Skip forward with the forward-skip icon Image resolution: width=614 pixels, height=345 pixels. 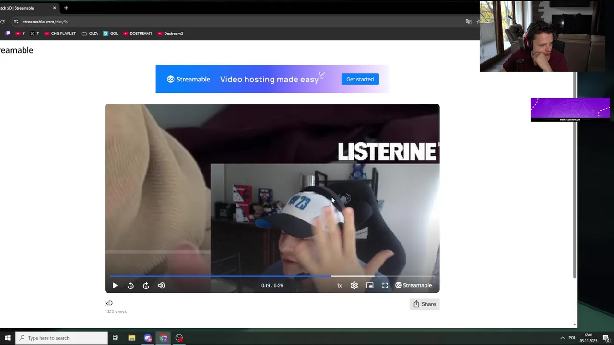146,285
